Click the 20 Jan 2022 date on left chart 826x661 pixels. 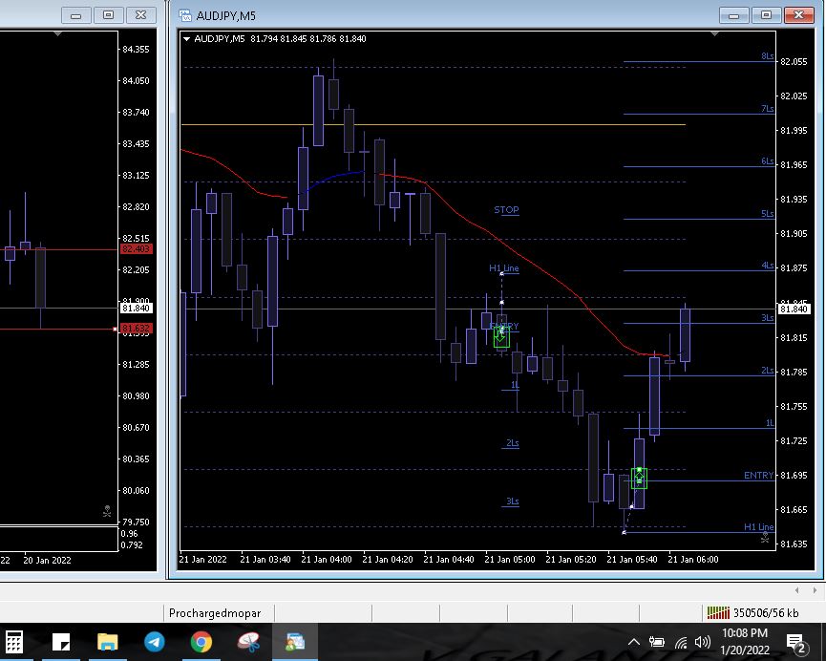(x=47, y=561)
